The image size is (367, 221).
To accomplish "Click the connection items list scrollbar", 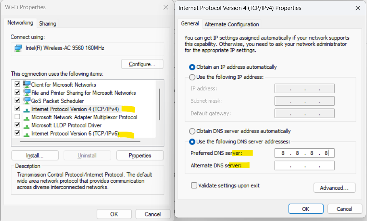I will pyautogui.click(x=159, y=104).
